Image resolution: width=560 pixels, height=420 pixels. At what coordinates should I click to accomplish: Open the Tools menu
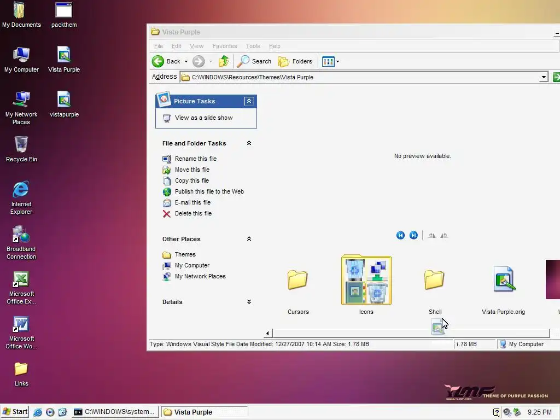pos(253,46)
